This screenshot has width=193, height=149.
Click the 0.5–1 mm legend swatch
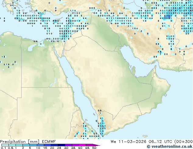click(x=12, y=145)
